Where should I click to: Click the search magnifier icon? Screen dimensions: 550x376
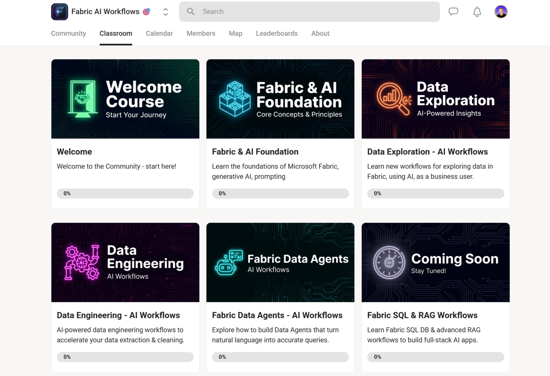[x=191, y=11]
